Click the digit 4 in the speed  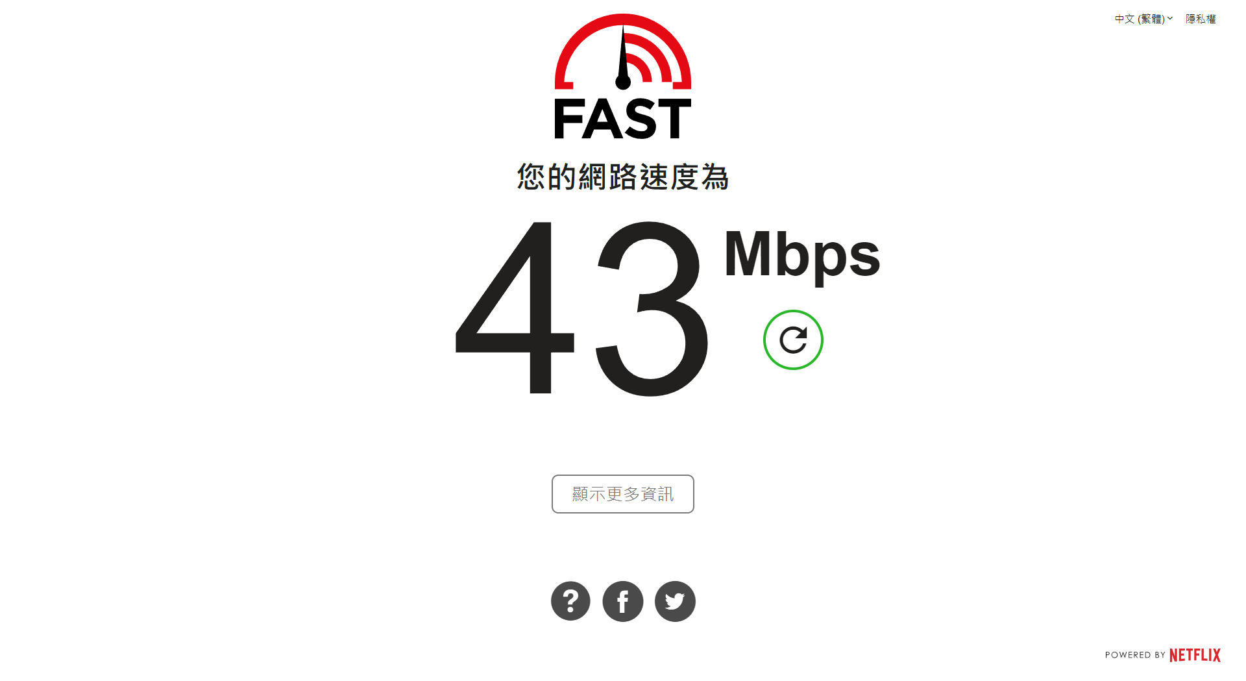tap(515, 307)
